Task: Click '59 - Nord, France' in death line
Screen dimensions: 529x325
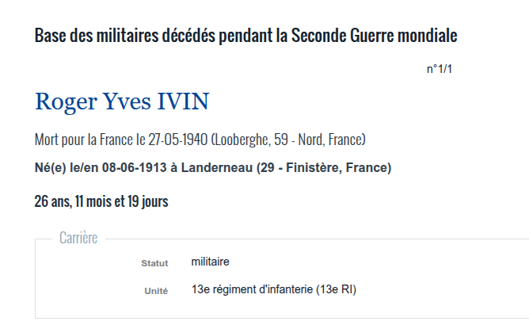Action: point(318,140)
